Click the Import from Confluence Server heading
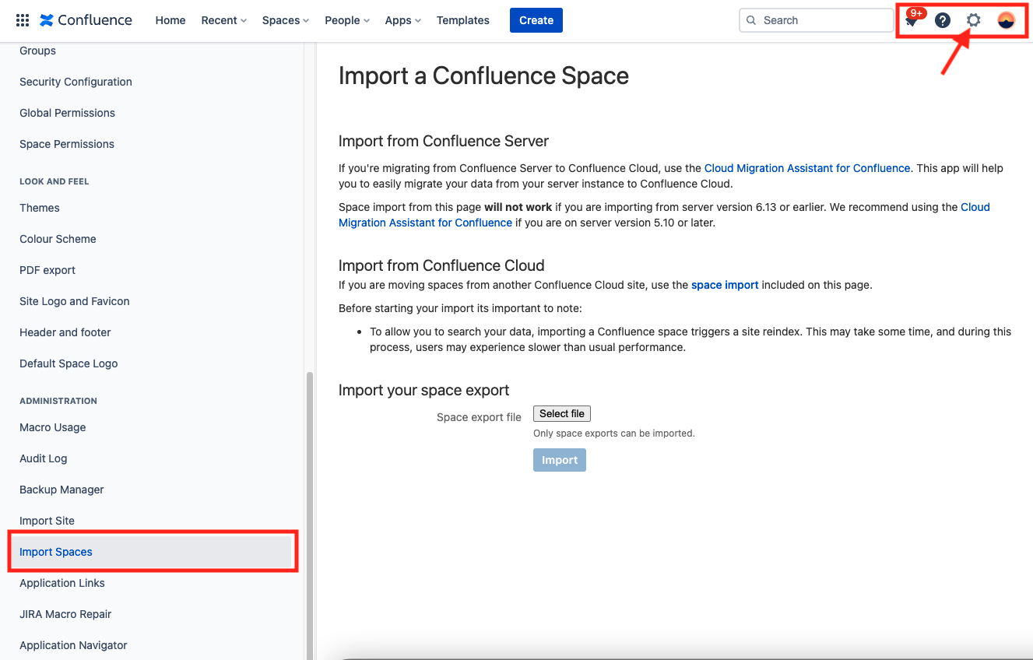 click(444, 141)
